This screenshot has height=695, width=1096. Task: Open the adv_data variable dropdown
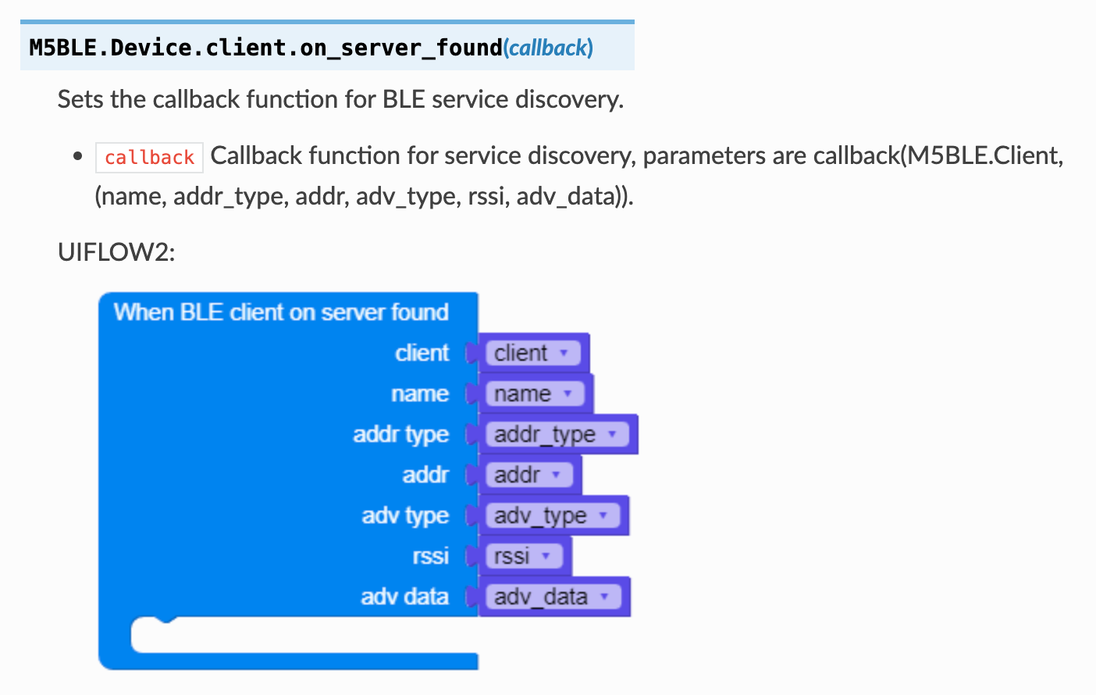click(553, 597)
